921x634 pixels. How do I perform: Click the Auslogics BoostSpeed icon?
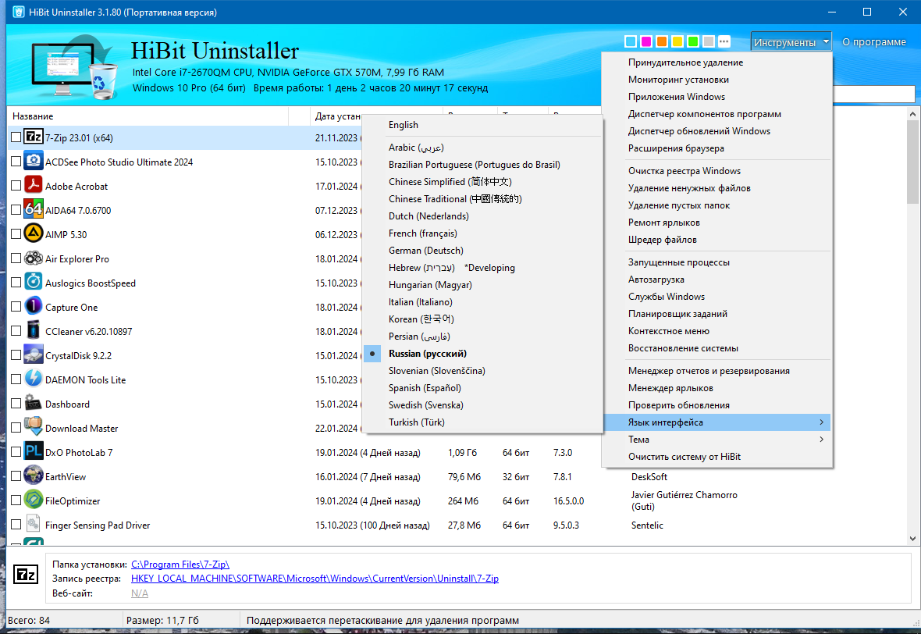click(34, 283)
